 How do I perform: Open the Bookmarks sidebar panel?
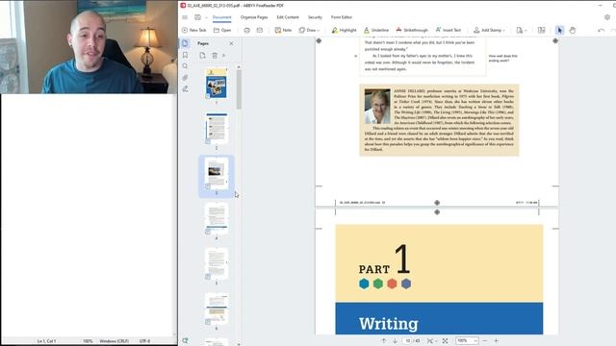tap(185, 55)
